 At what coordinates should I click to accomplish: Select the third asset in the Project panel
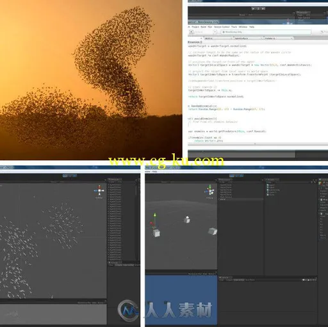pyautogui.click(x=274, y=190)
